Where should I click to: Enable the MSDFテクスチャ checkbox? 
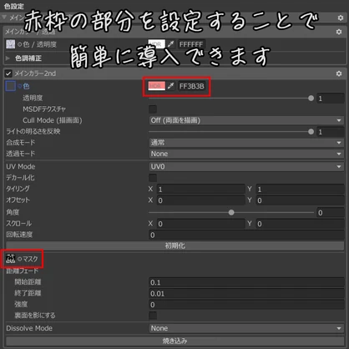pos(153,109)
